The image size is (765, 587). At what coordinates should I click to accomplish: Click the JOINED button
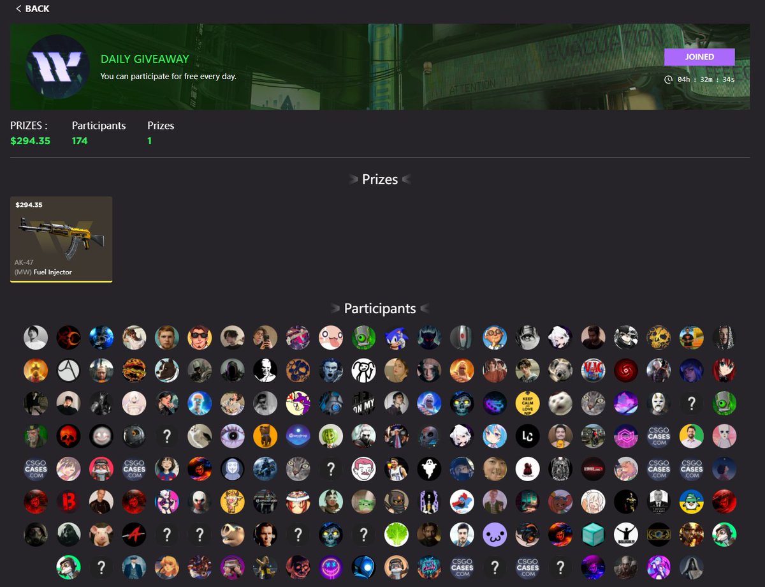(699, 57)
